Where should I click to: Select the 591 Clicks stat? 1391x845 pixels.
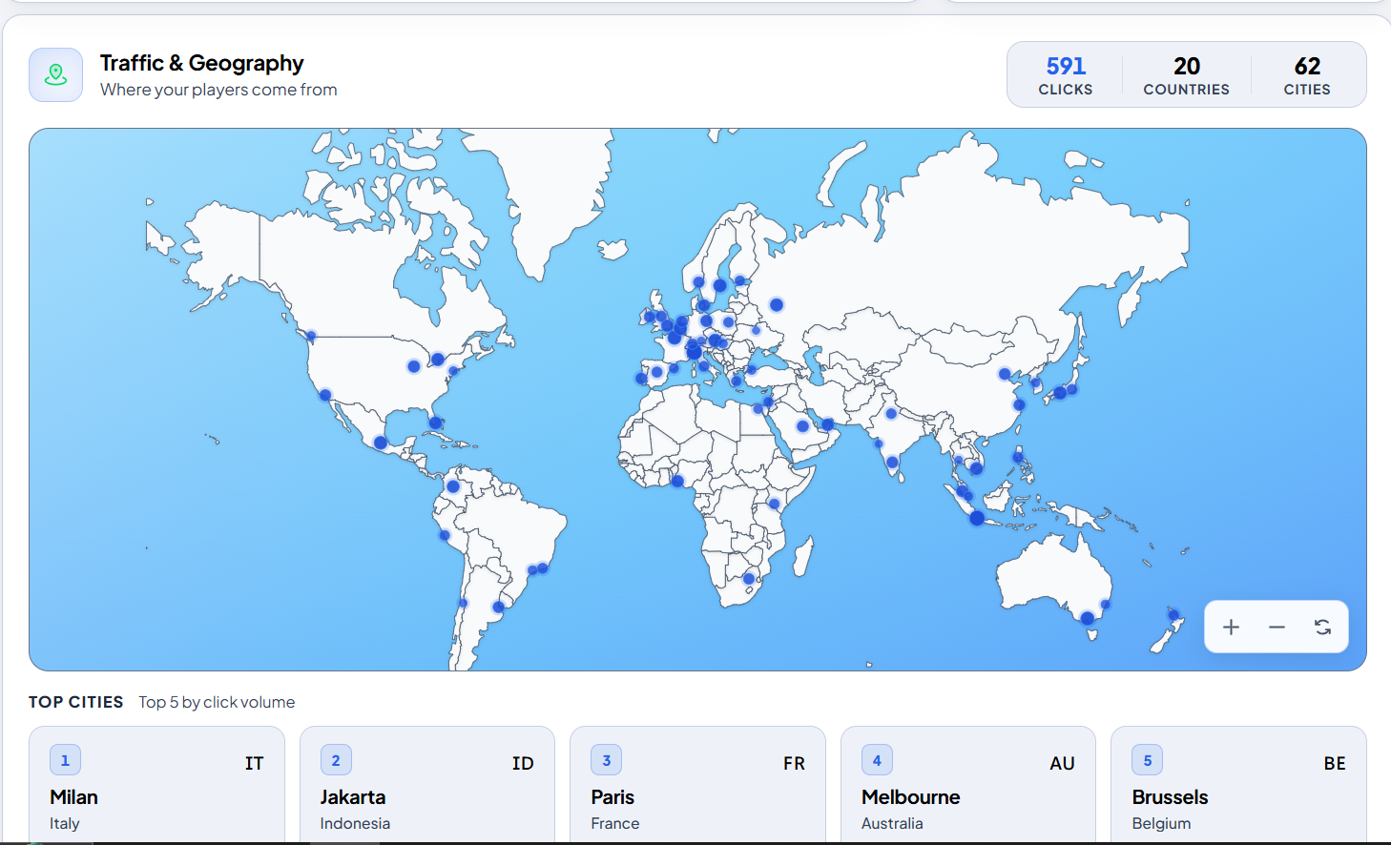point(1065,75)
